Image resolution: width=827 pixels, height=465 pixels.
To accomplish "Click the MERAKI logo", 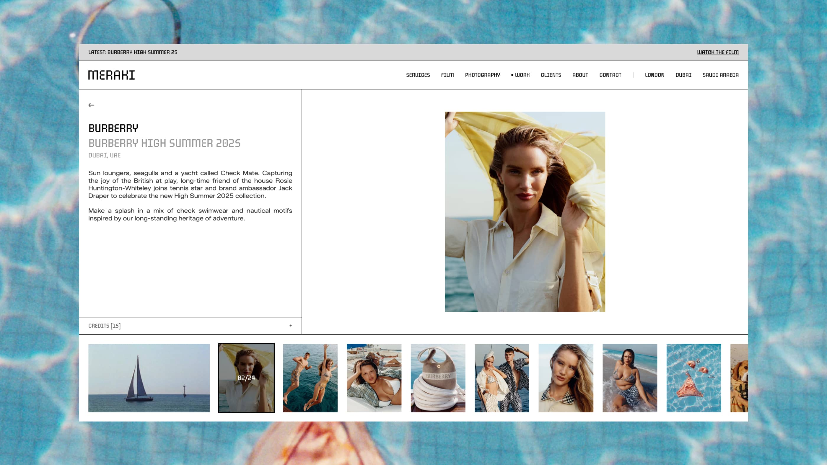I will pyautogui.click(x=111, y=75).
